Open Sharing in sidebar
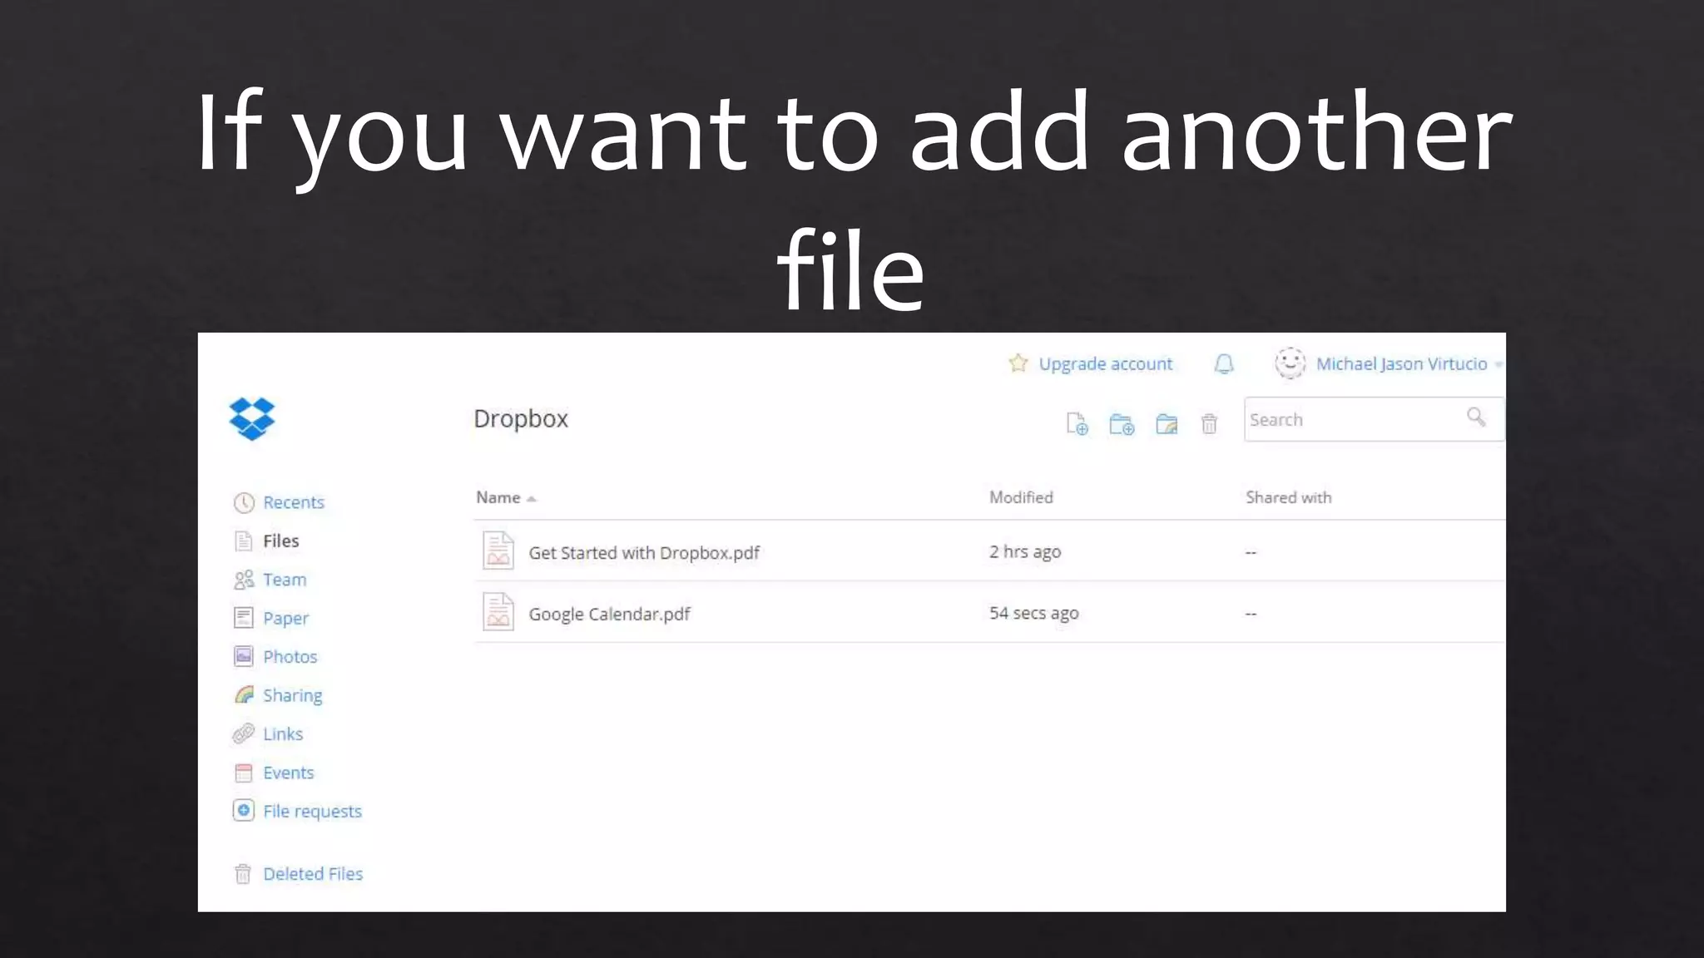 click(x=293, y=696)
